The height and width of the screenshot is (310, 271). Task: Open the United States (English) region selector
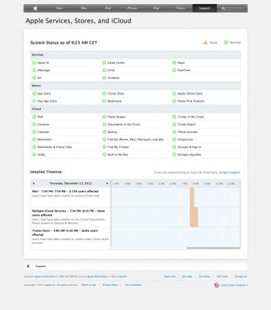(x=231, y=285)
